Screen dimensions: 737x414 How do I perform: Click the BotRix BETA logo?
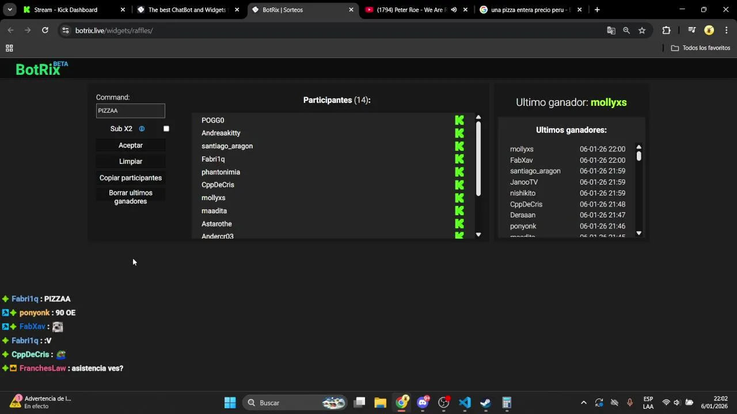pos(41,68)
